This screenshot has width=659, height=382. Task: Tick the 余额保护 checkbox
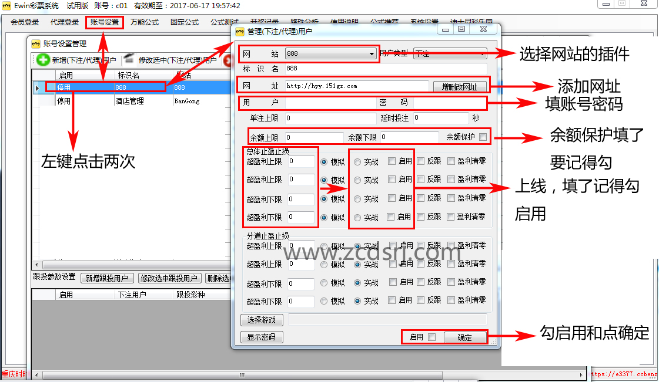[483, 137]
